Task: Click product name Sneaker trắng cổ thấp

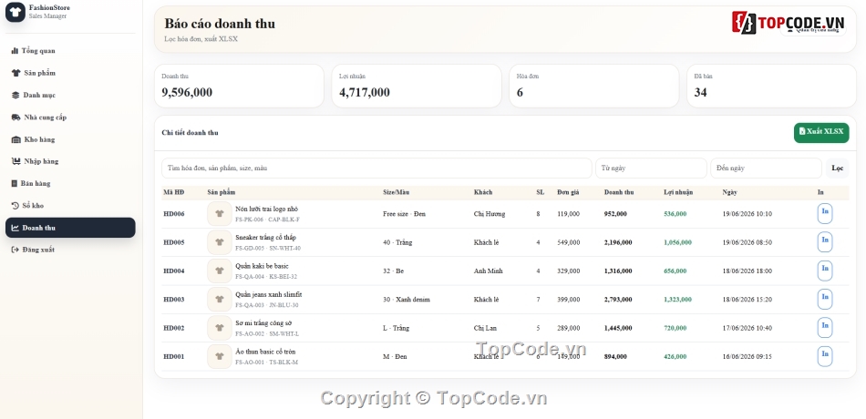Action: [265, 238]
